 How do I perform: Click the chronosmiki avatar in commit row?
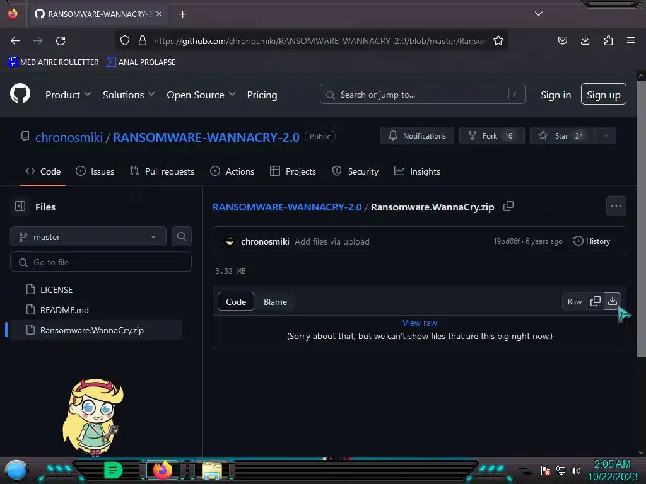[230, 241]
